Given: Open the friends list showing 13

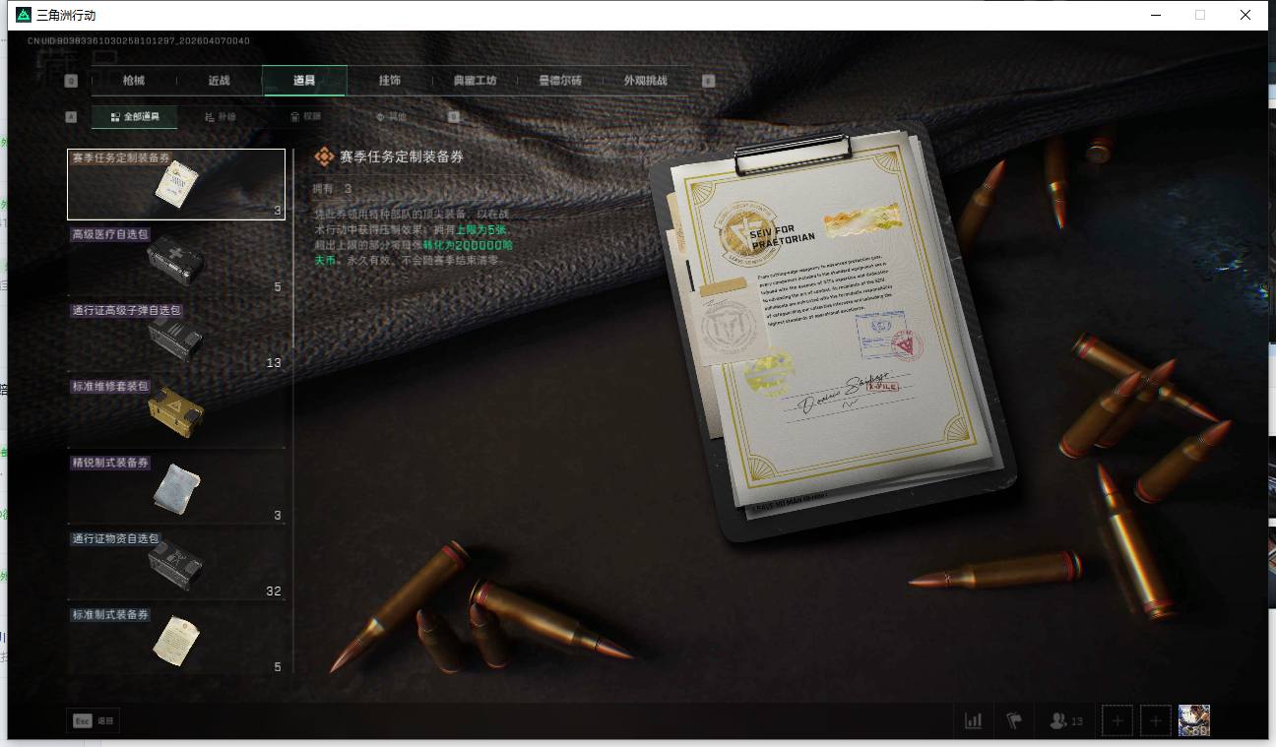Looking at the screenshot, I should tap(1066, 720).
